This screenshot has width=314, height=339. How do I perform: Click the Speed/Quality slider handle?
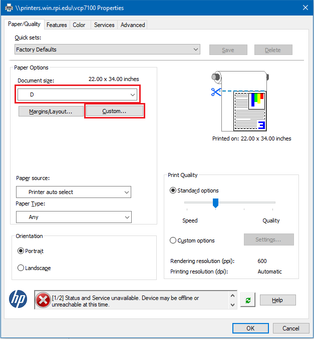pos(216,202)
